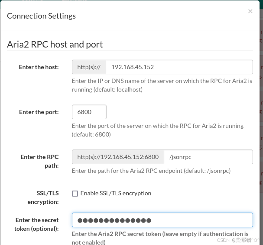This screenshot has height=245, width=263.
Task: Focus the masked secret token field
Action: point(162,220)
